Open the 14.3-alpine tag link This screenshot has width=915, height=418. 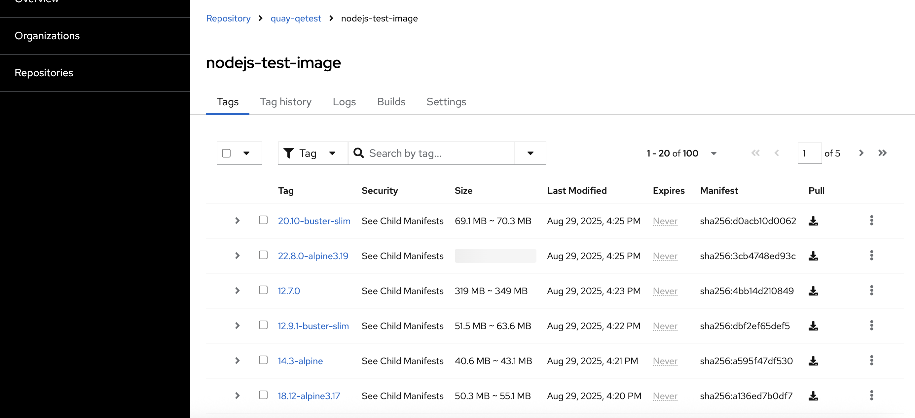point(300,361)
